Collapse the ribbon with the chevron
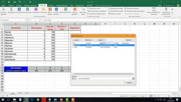This screenshot has width=181, height=102. click(x=179, y=16)
